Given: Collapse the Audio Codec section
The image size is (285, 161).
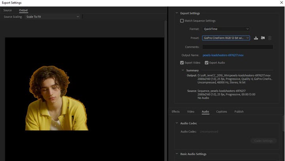Looking at the screenshot, I should (177, 123).
